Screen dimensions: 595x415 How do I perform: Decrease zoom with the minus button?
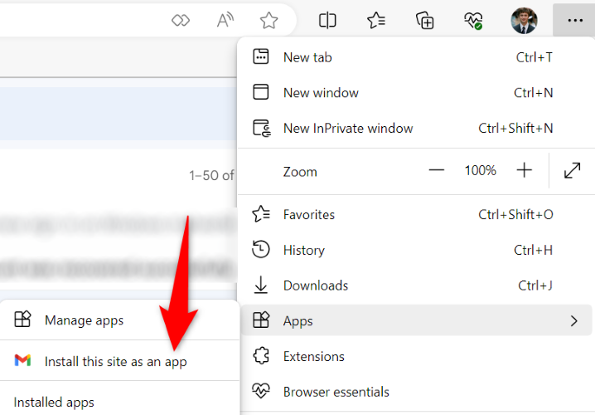437,170
